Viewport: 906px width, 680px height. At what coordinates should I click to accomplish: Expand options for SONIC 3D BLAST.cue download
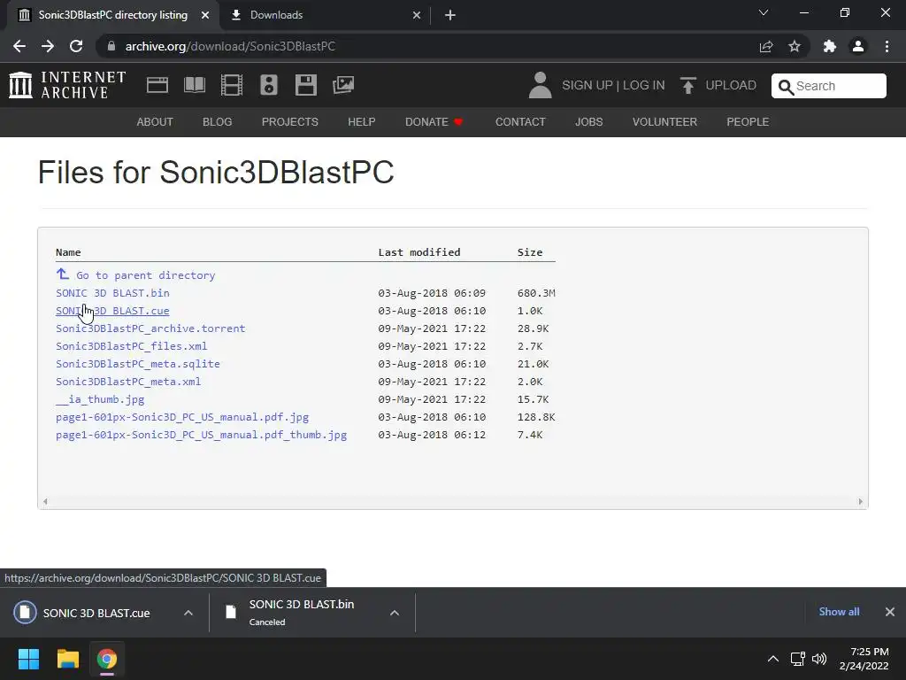pos(188,613)
